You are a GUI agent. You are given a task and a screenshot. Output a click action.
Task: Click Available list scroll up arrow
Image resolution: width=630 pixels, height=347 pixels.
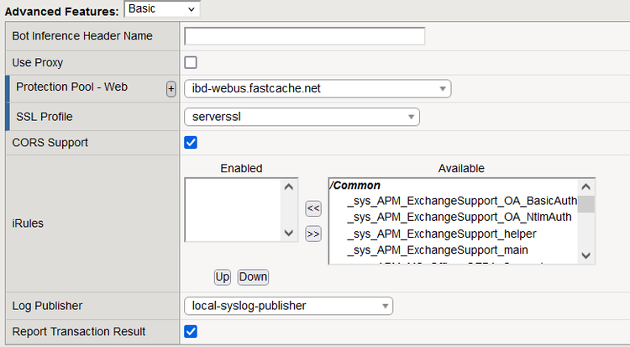coord(586,187)
